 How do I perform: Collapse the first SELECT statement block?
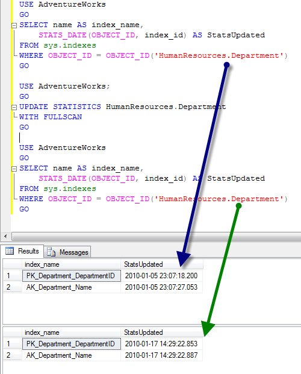tap(14, 25)
